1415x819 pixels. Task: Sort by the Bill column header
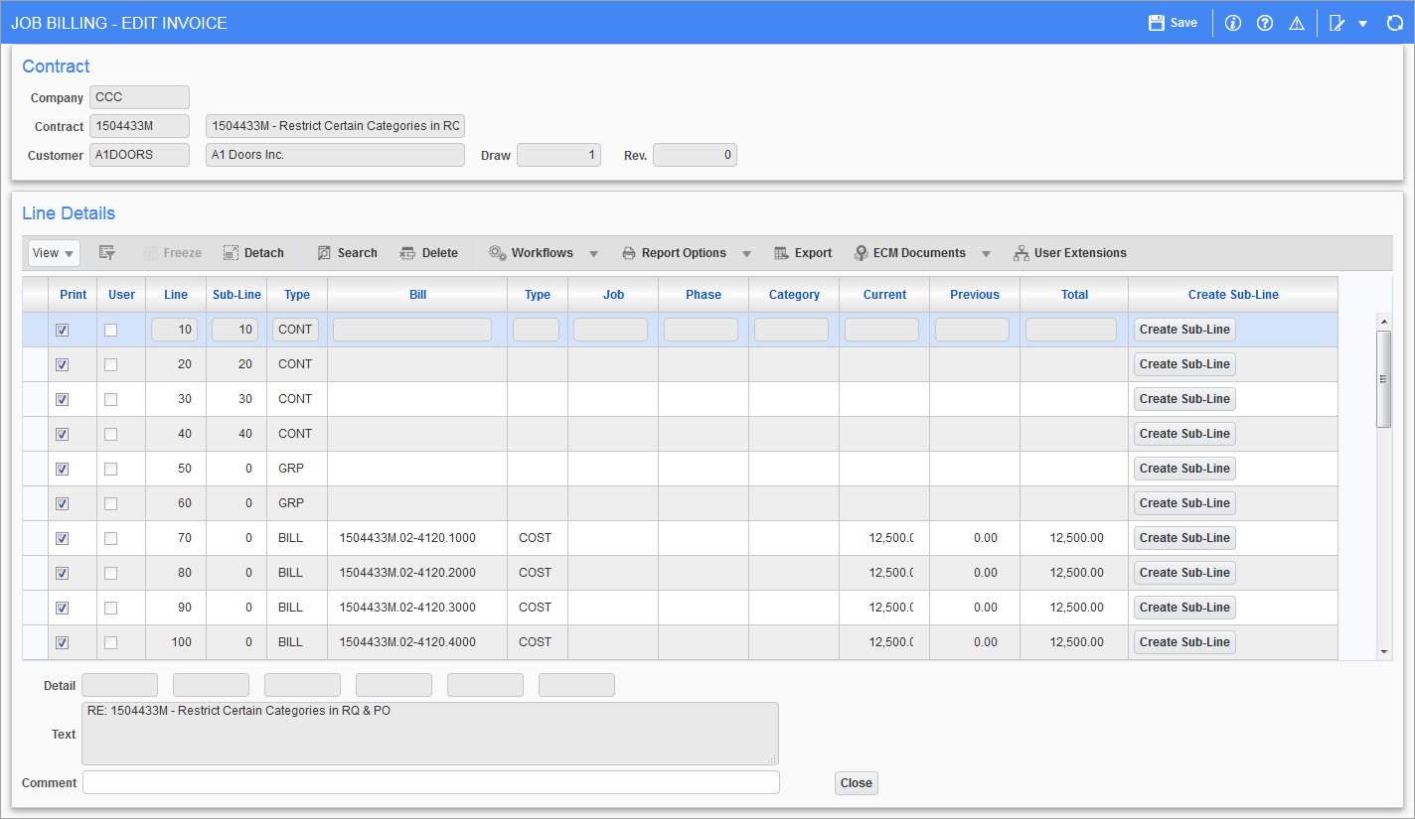(417, 295)
